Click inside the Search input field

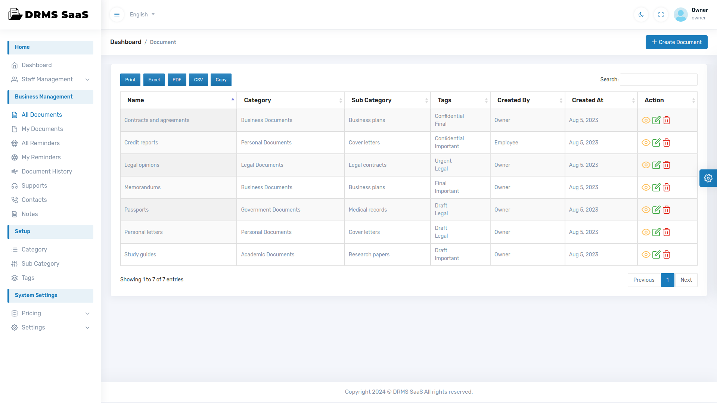click(x=658, y=79)
